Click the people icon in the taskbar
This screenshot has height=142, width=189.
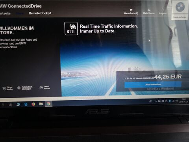[150, 101]
